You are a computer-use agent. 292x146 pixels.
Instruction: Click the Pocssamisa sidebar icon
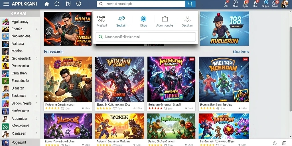click(5, 66)
